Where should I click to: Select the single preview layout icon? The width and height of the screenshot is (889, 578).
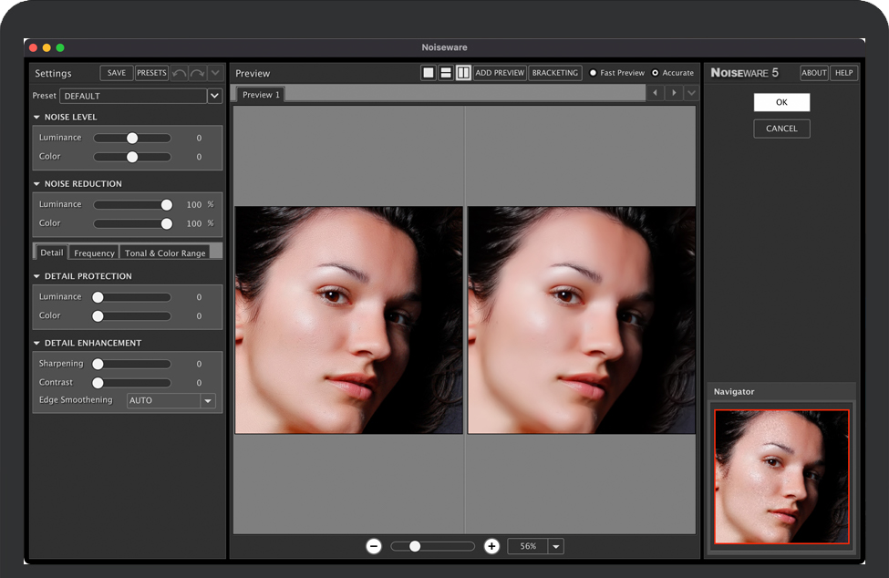coord(429,73)
